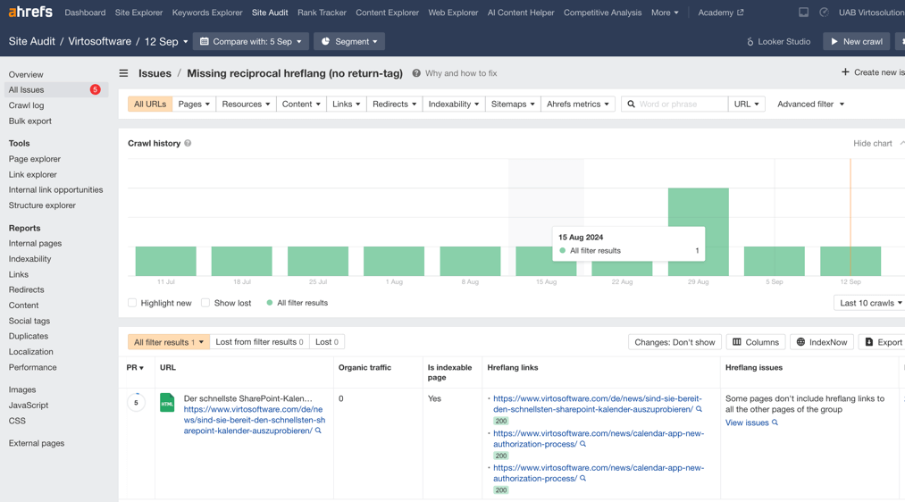The image size is (905, 502).
Task: Open the URL search scope dropdown
Action: [x=746, y=104]
